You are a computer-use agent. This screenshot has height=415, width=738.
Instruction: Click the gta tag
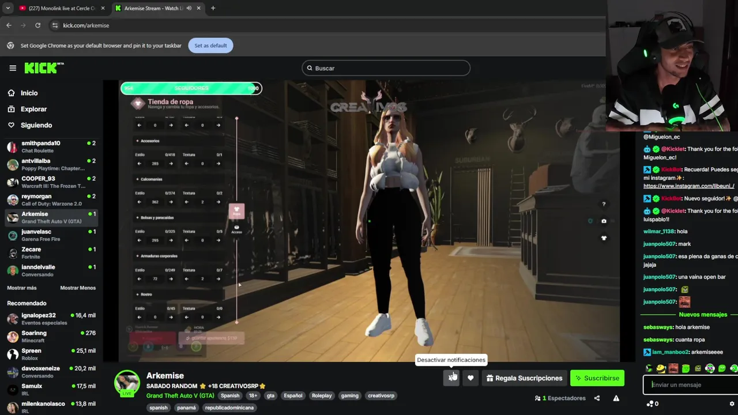[270, 395]
